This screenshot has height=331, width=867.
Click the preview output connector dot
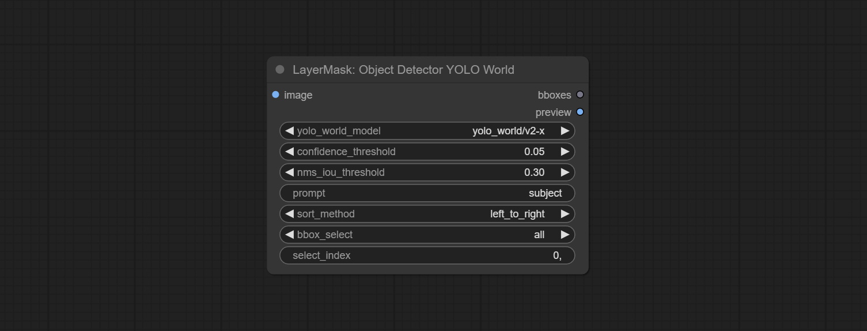[580, 112]
